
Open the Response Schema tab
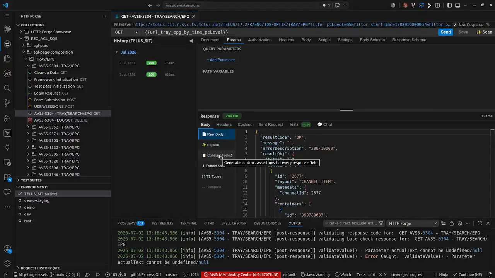[409, 40]
